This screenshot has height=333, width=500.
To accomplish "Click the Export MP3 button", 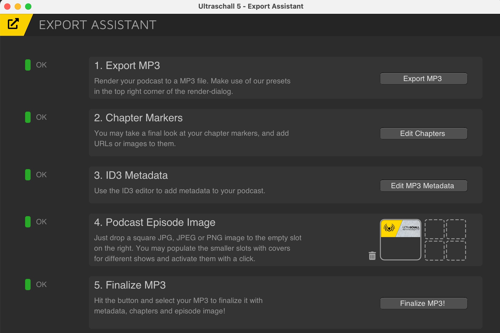I will 423,78.
